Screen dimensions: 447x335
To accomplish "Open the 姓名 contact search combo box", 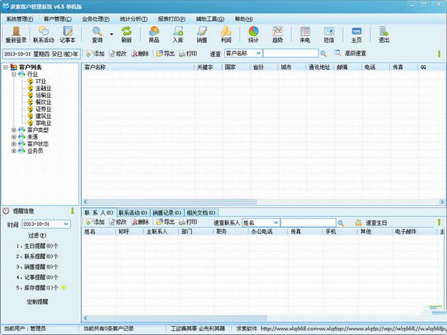I will click(x=261, y=223).
